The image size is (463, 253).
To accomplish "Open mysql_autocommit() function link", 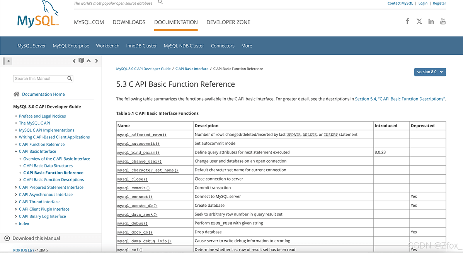I will pos(138,144).
